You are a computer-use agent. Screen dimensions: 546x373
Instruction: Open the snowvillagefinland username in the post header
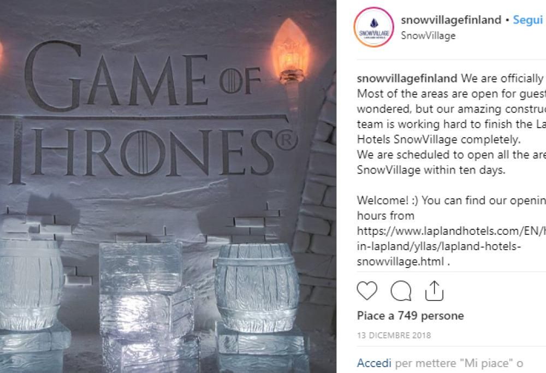(x=450, y=20)
